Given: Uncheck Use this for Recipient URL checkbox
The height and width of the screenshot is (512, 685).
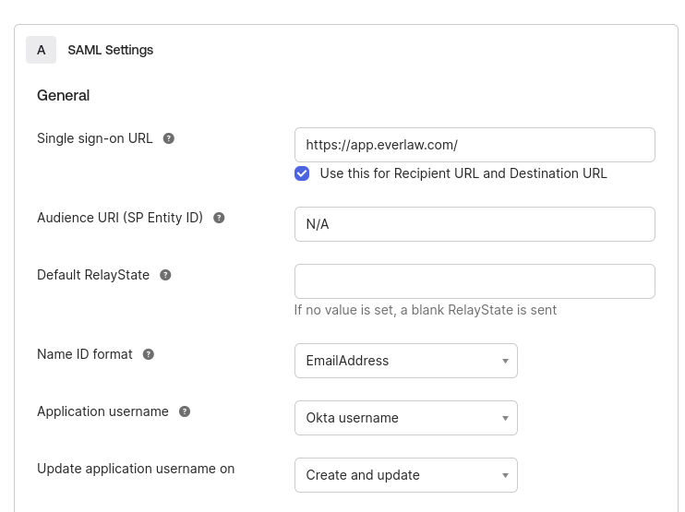Looking at the screenshot, I should click(x=302, y=173).
